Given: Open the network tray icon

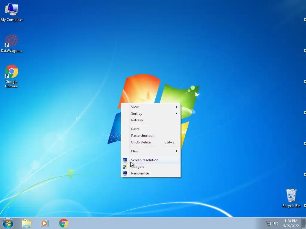Looking at the screenshot, I should click(x=269, y=223).
